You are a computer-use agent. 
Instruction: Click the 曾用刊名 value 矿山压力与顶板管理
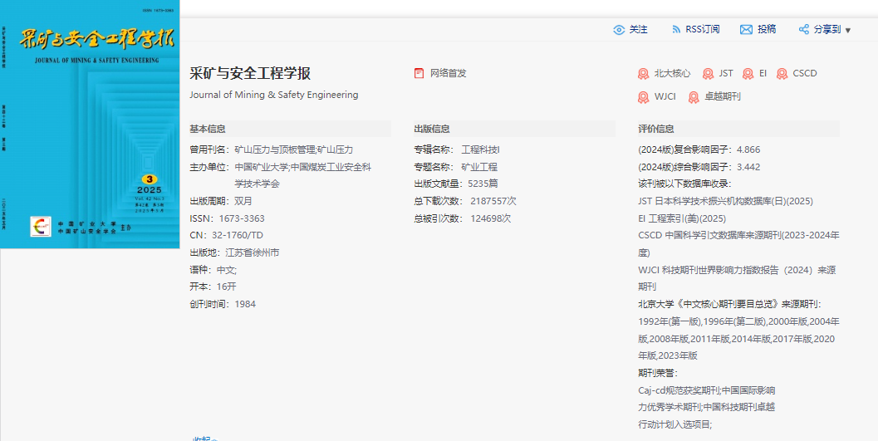click(x=274, y=150)
